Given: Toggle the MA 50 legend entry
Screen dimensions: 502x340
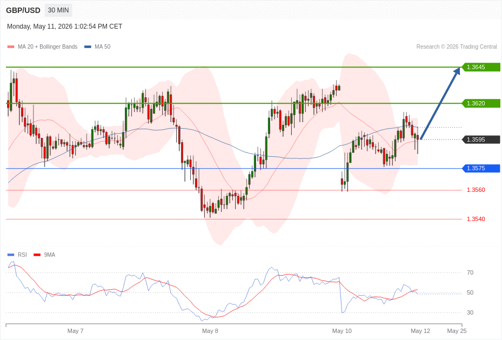Looking at the screenshot, I should (x=97, y=46).
